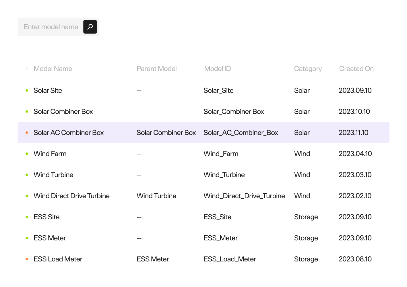Viewport: 407px width, 287px height.
Task: Click the search magnifier icon
Action: coord(90,27)
